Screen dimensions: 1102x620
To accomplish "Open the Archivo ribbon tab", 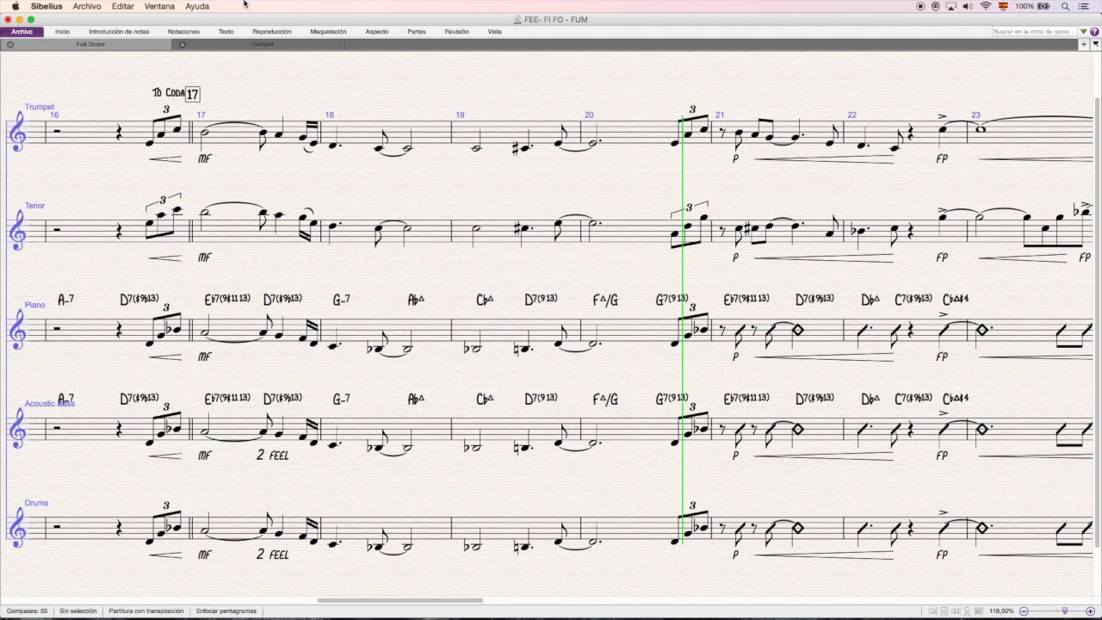I will [22, 32].
